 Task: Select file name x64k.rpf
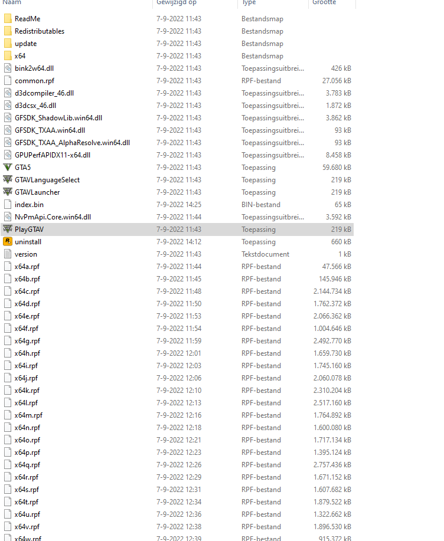[x=27, y=391]
